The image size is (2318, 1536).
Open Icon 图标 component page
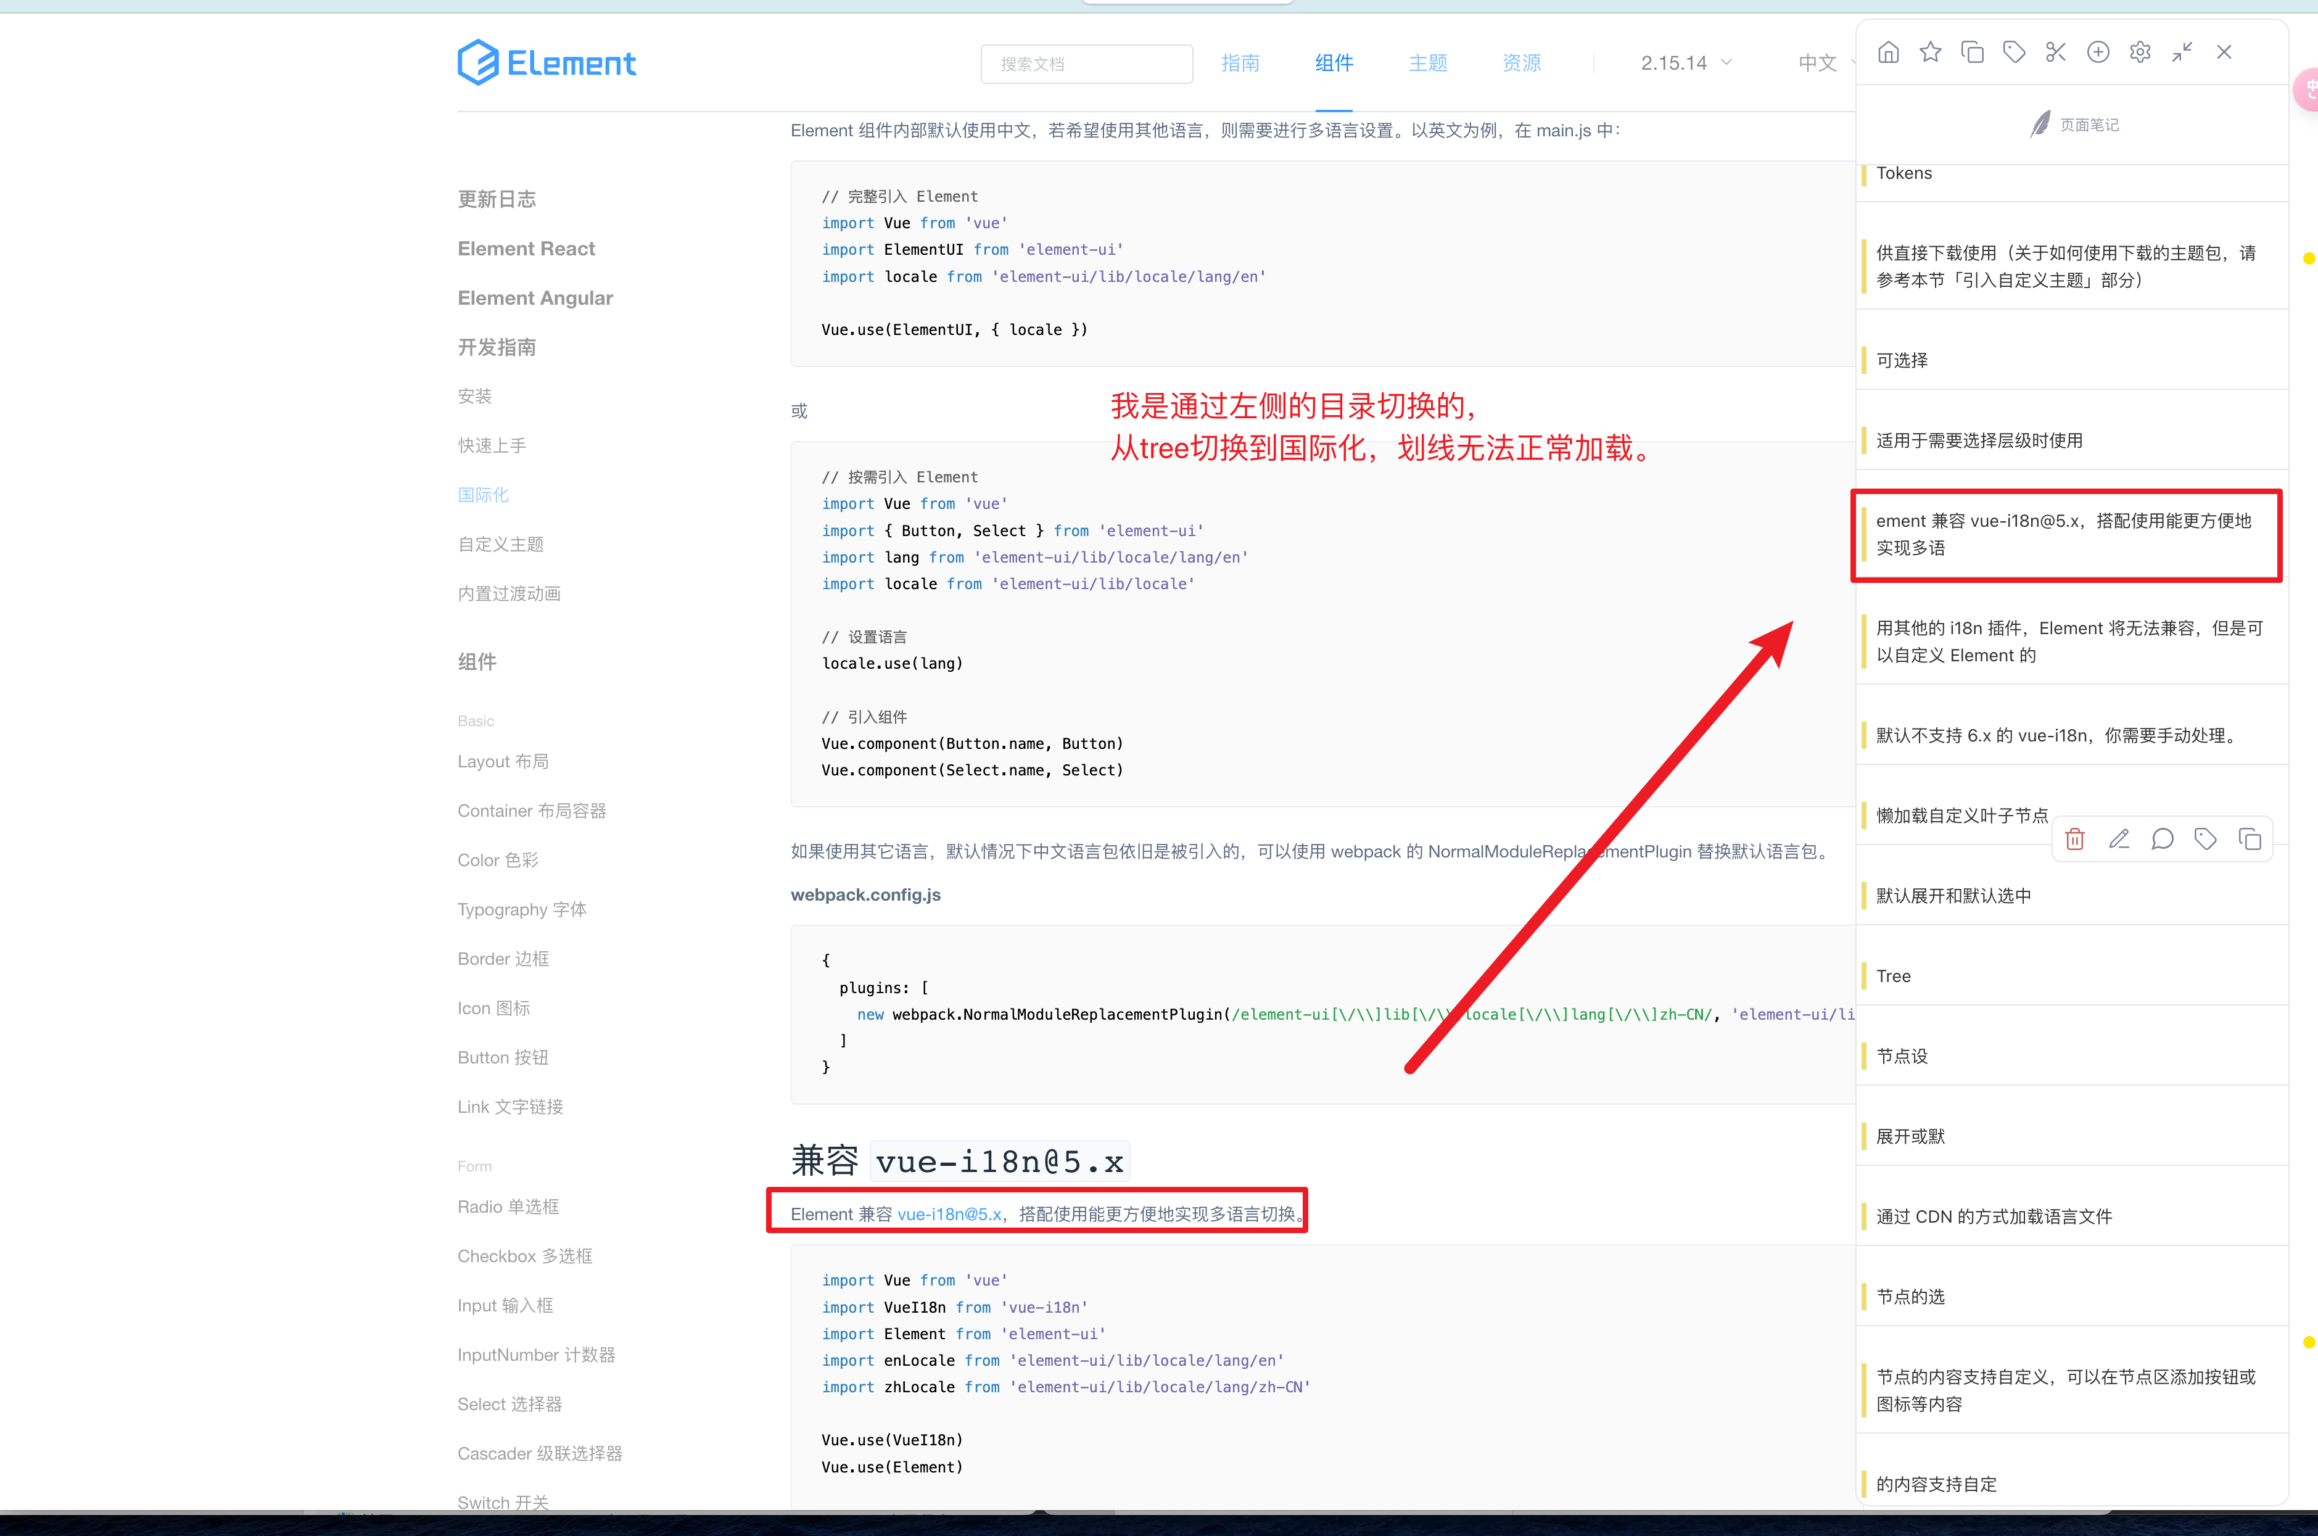[493, 1008]
